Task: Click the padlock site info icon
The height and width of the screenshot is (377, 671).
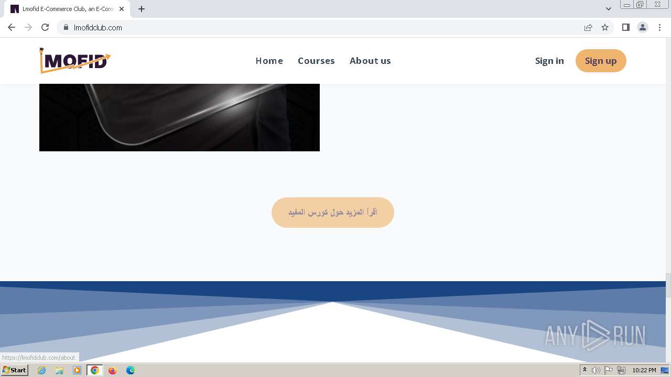Action: (x=66, y=27)
